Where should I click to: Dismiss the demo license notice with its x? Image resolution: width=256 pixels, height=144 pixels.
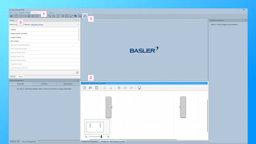point(78,25)
